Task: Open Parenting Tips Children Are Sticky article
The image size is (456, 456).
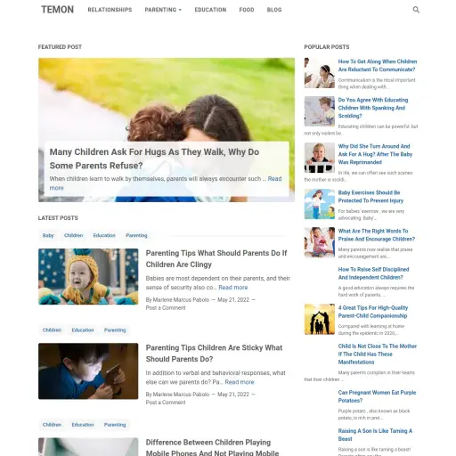Action: click(214, 354)
